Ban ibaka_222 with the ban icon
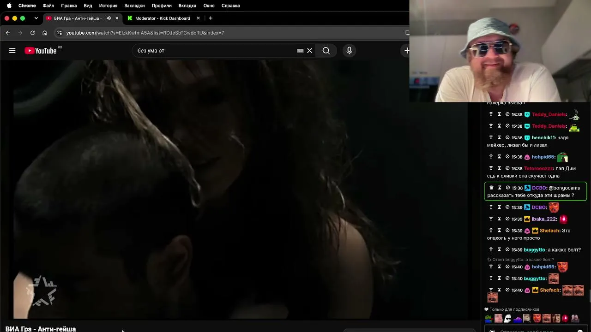Screen dimensions: 591x332 tap(507, 219)
